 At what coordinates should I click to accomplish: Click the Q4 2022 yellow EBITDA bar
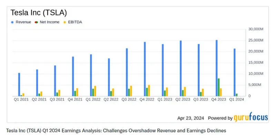pos(148,91)
